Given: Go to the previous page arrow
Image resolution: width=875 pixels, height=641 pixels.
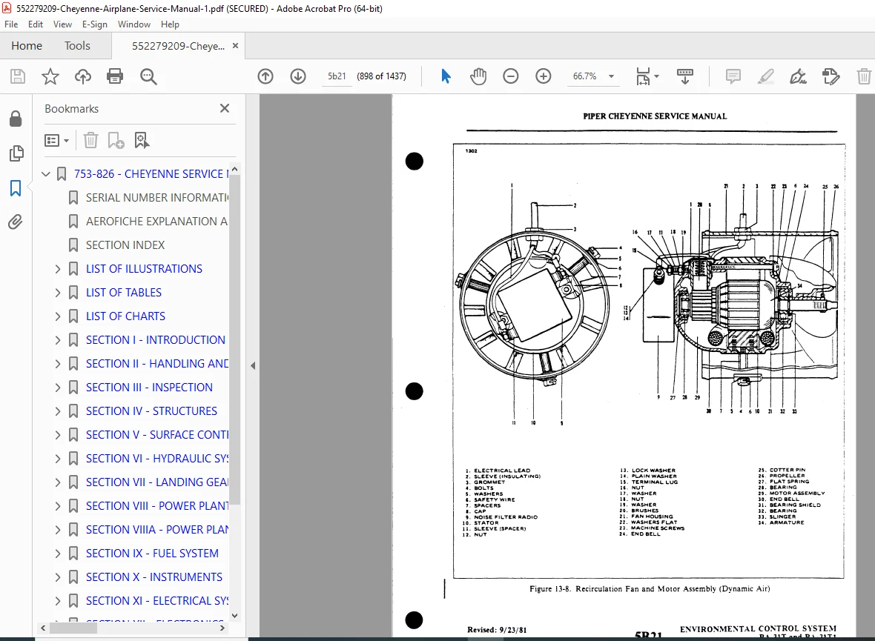Looking at the screenshot, I should pos(265,76).
